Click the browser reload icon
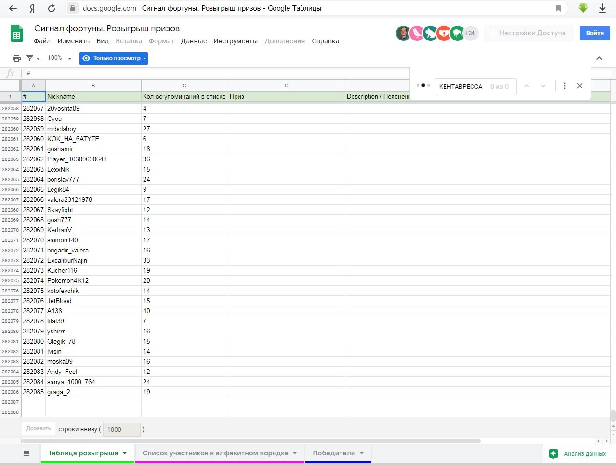 coord(52,8)
